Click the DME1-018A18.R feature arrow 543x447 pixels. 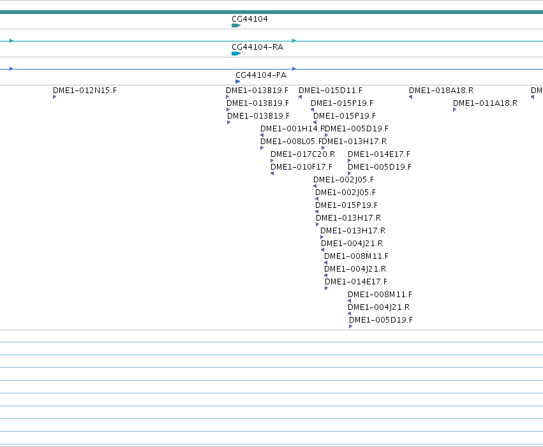tap(411, 97)
